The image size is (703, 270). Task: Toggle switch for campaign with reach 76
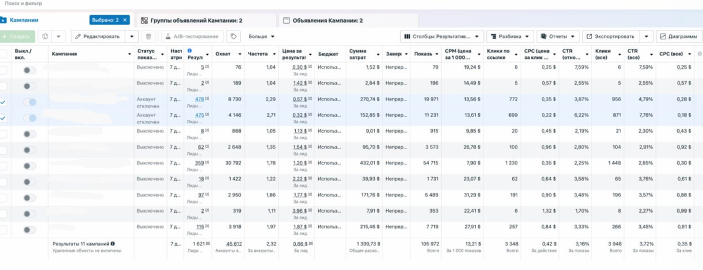pyautogui.click(x=29, y=70)
